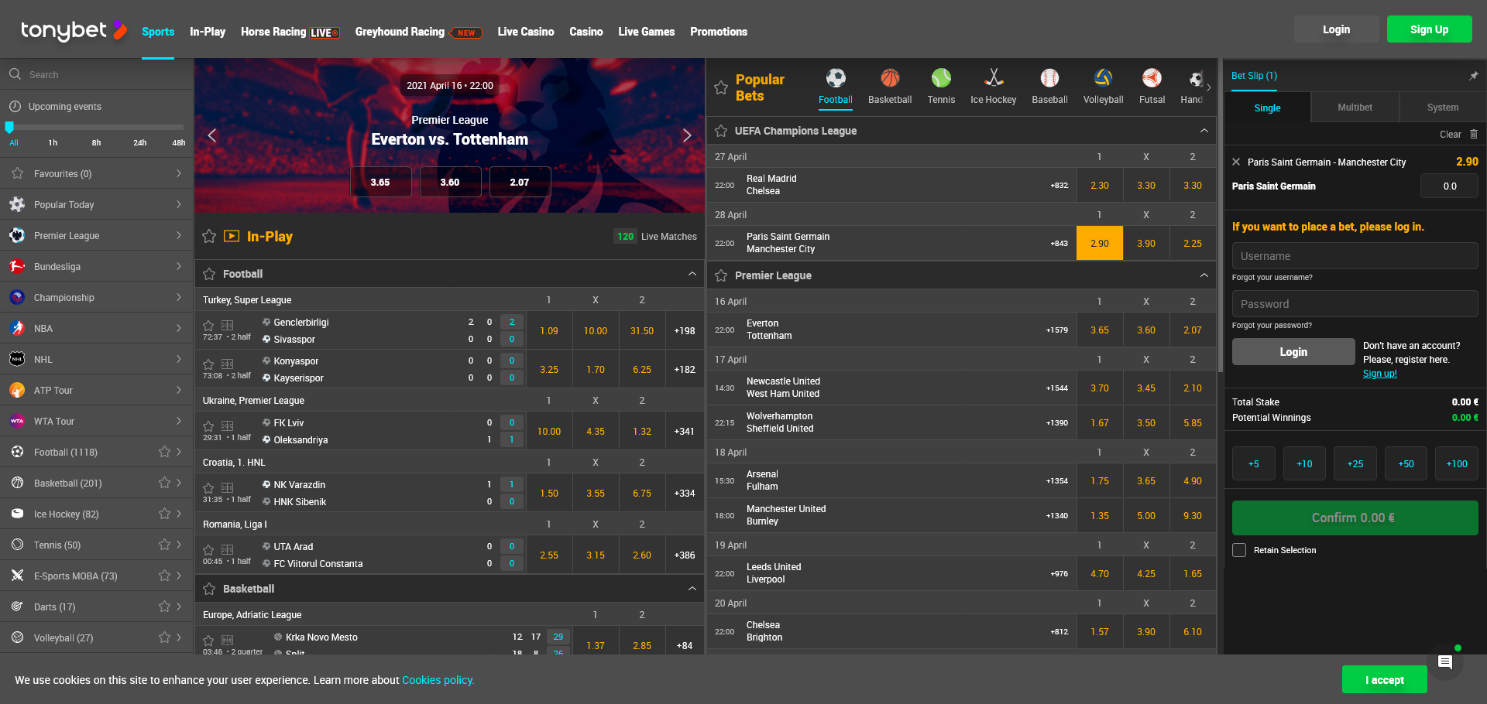This screenshot has width=1487, height=704.
Task: Click the Login button in the top header
Action: [x=1336, y=29]
